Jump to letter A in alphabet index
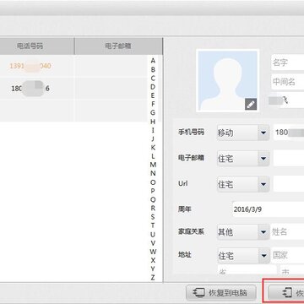 tap(153, 61)
